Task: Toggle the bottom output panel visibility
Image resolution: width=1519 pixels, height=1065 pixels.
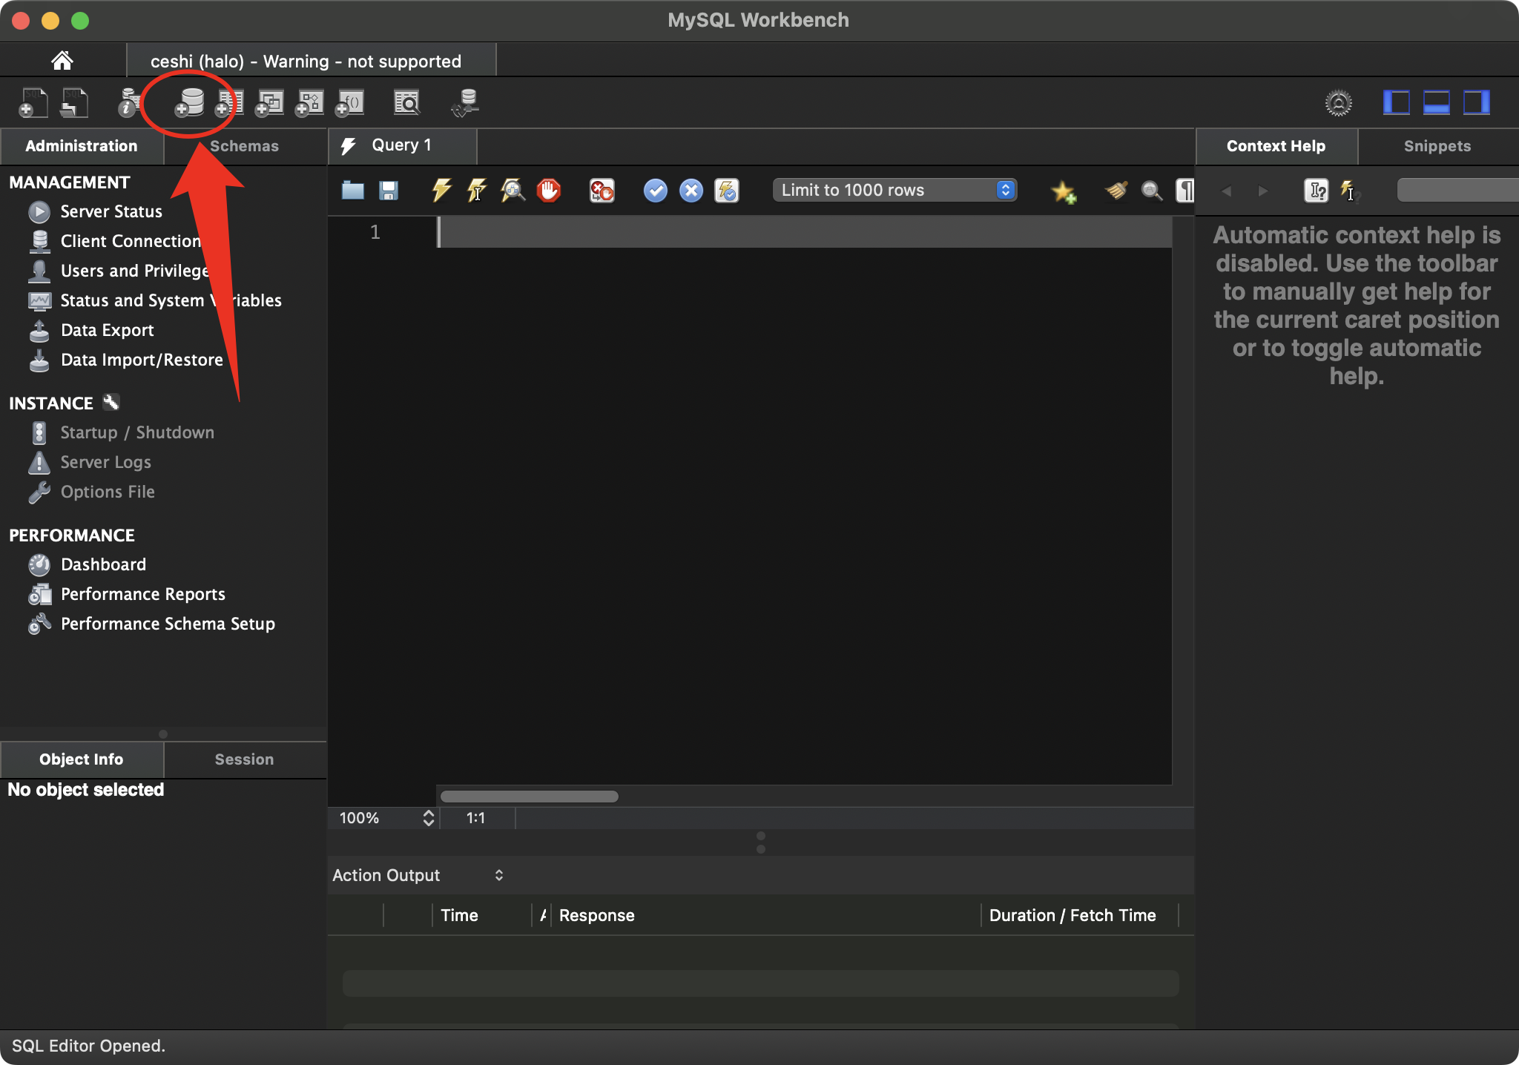Action: [1436, 102]
